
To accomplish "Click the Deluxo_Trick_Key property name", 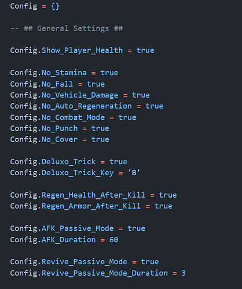I will click(x=78, y=173).
